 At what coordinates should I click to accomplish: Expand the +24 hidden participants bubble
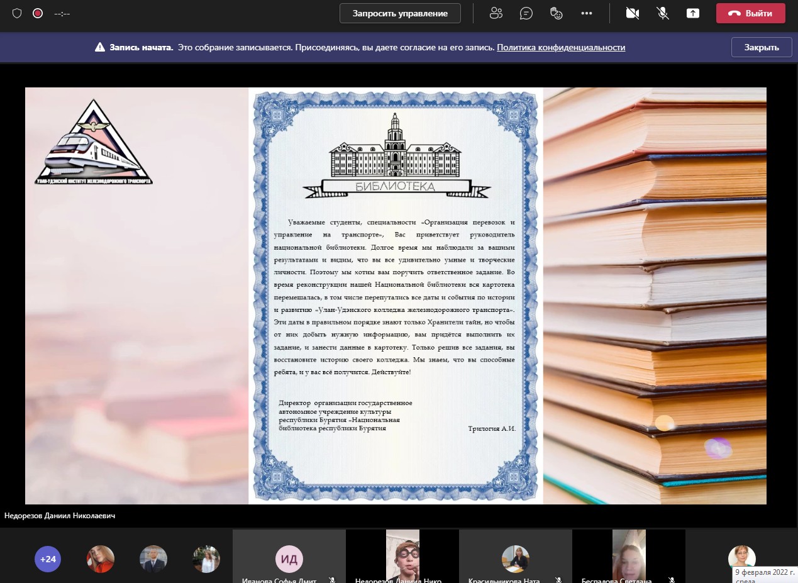48,558
